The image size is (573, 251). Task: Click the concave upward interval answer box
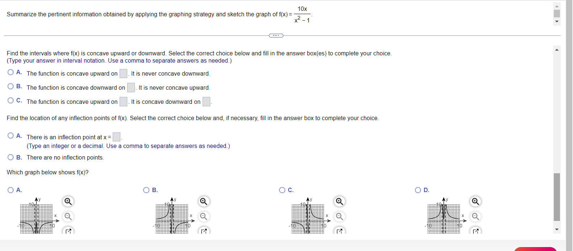coord(123,73)
